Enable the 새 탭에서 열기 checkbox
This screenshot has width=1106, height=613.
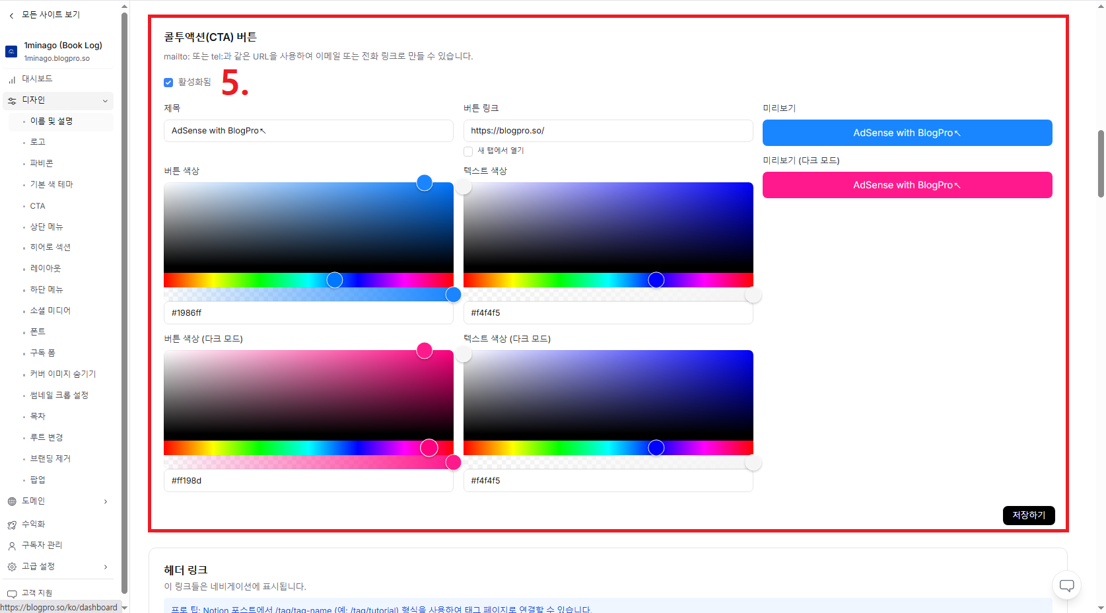click(468, 151)
